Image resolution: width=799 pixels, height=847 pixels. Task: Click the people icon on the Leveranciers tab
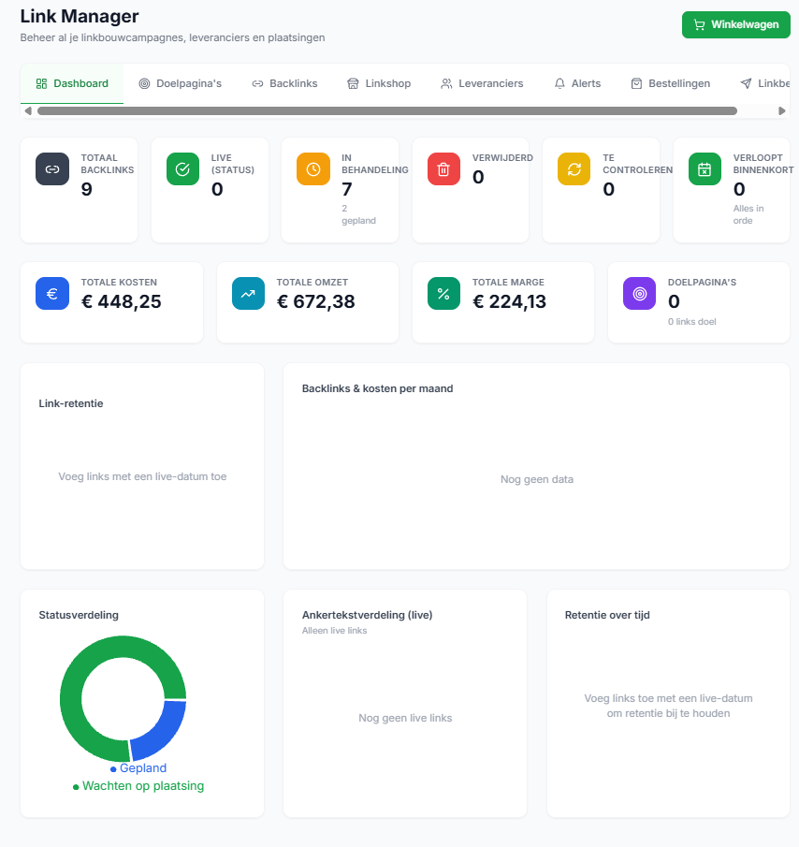tap(446, 83)
